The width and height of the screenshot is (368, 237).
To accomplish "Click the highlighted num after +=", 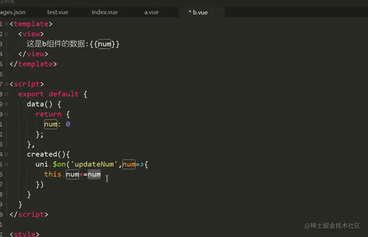I will tap(94, 174).
